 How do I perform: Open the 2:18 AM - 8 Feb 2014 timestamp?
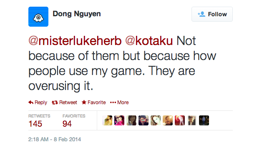click(55, 140)
